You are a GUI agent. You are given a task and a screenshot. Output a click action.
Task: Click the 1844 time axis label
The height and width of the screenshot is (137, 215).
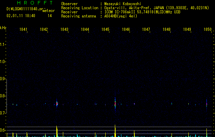pyautogui.click(x=85, y=29)
